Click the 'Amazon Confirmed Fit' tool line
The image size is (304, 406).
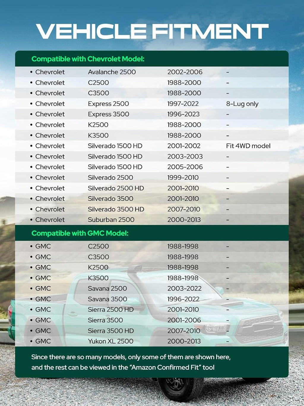coord(123,368)
